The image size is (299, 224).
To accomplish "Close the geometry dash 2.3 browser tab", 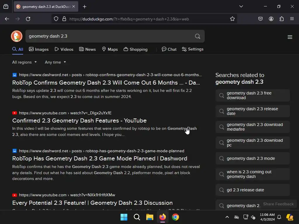I will coord(74,6).
